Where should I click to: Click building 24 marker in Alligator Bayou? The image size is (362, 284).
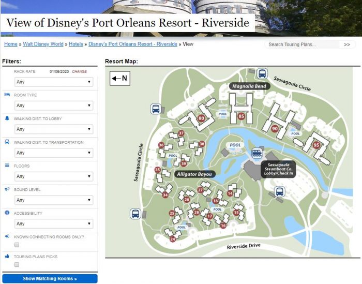pos(173,239)
